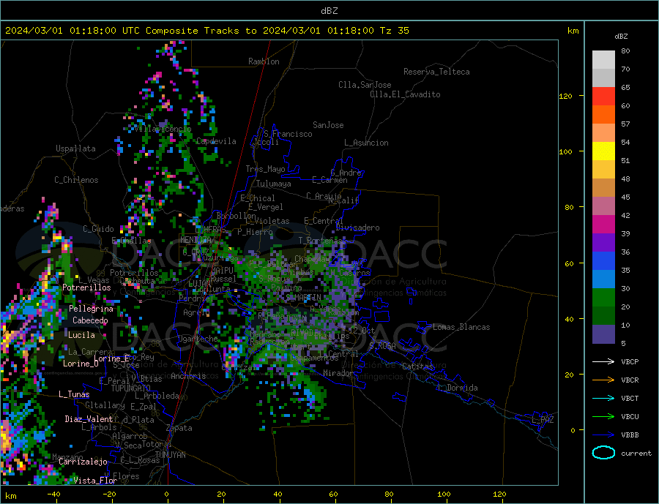The image size is (659, 504).
Task: Click the 'Divisadero' map label
Action: [357, 227]
